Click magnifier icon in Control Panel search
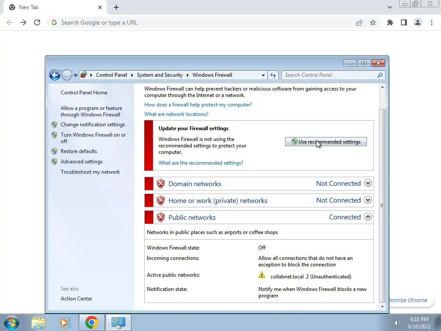The image size is (441, 331). [x=380, y=75]
